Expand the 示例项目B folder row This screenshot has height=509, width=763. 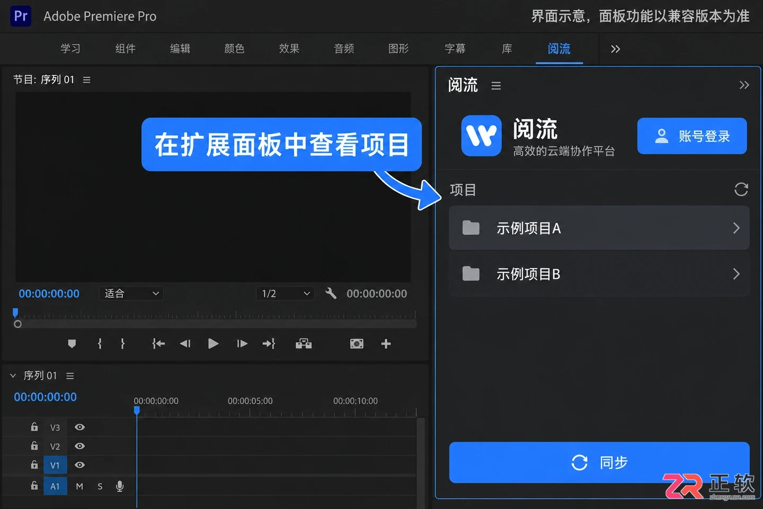click(599, 274)
